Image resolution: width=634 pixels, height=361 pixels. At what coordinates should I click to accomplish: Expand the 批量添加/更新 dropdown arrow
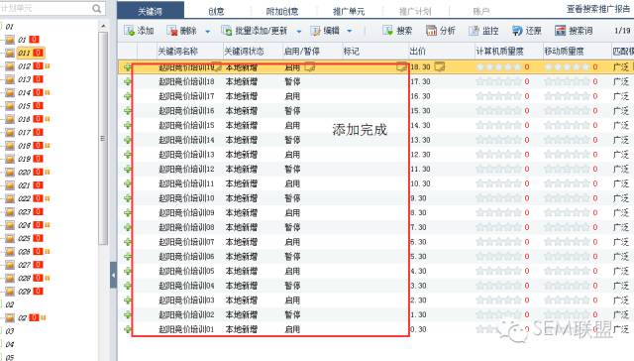coord(299,31)
